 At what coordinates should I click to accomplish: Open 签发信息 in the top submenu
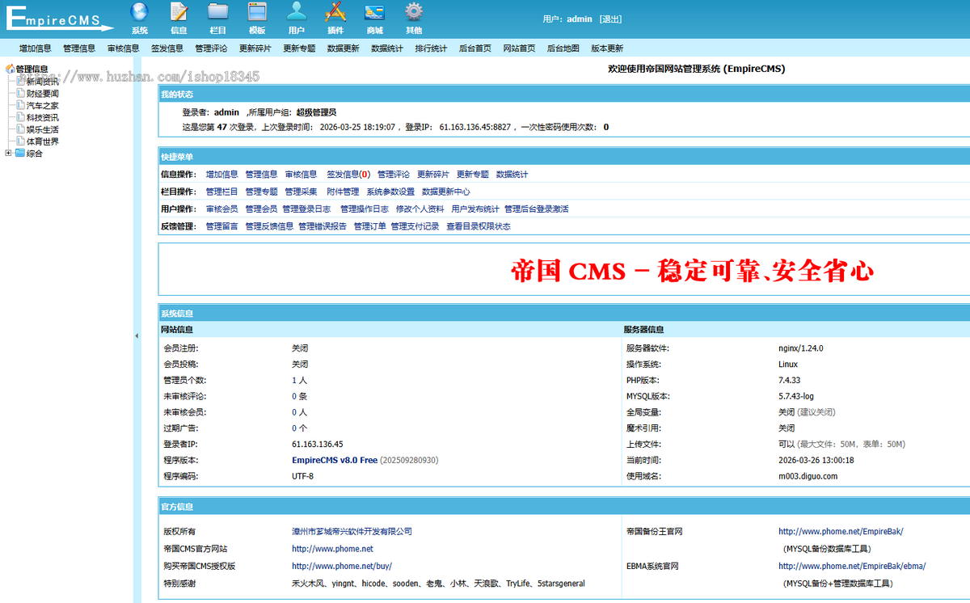coord(167,48)
